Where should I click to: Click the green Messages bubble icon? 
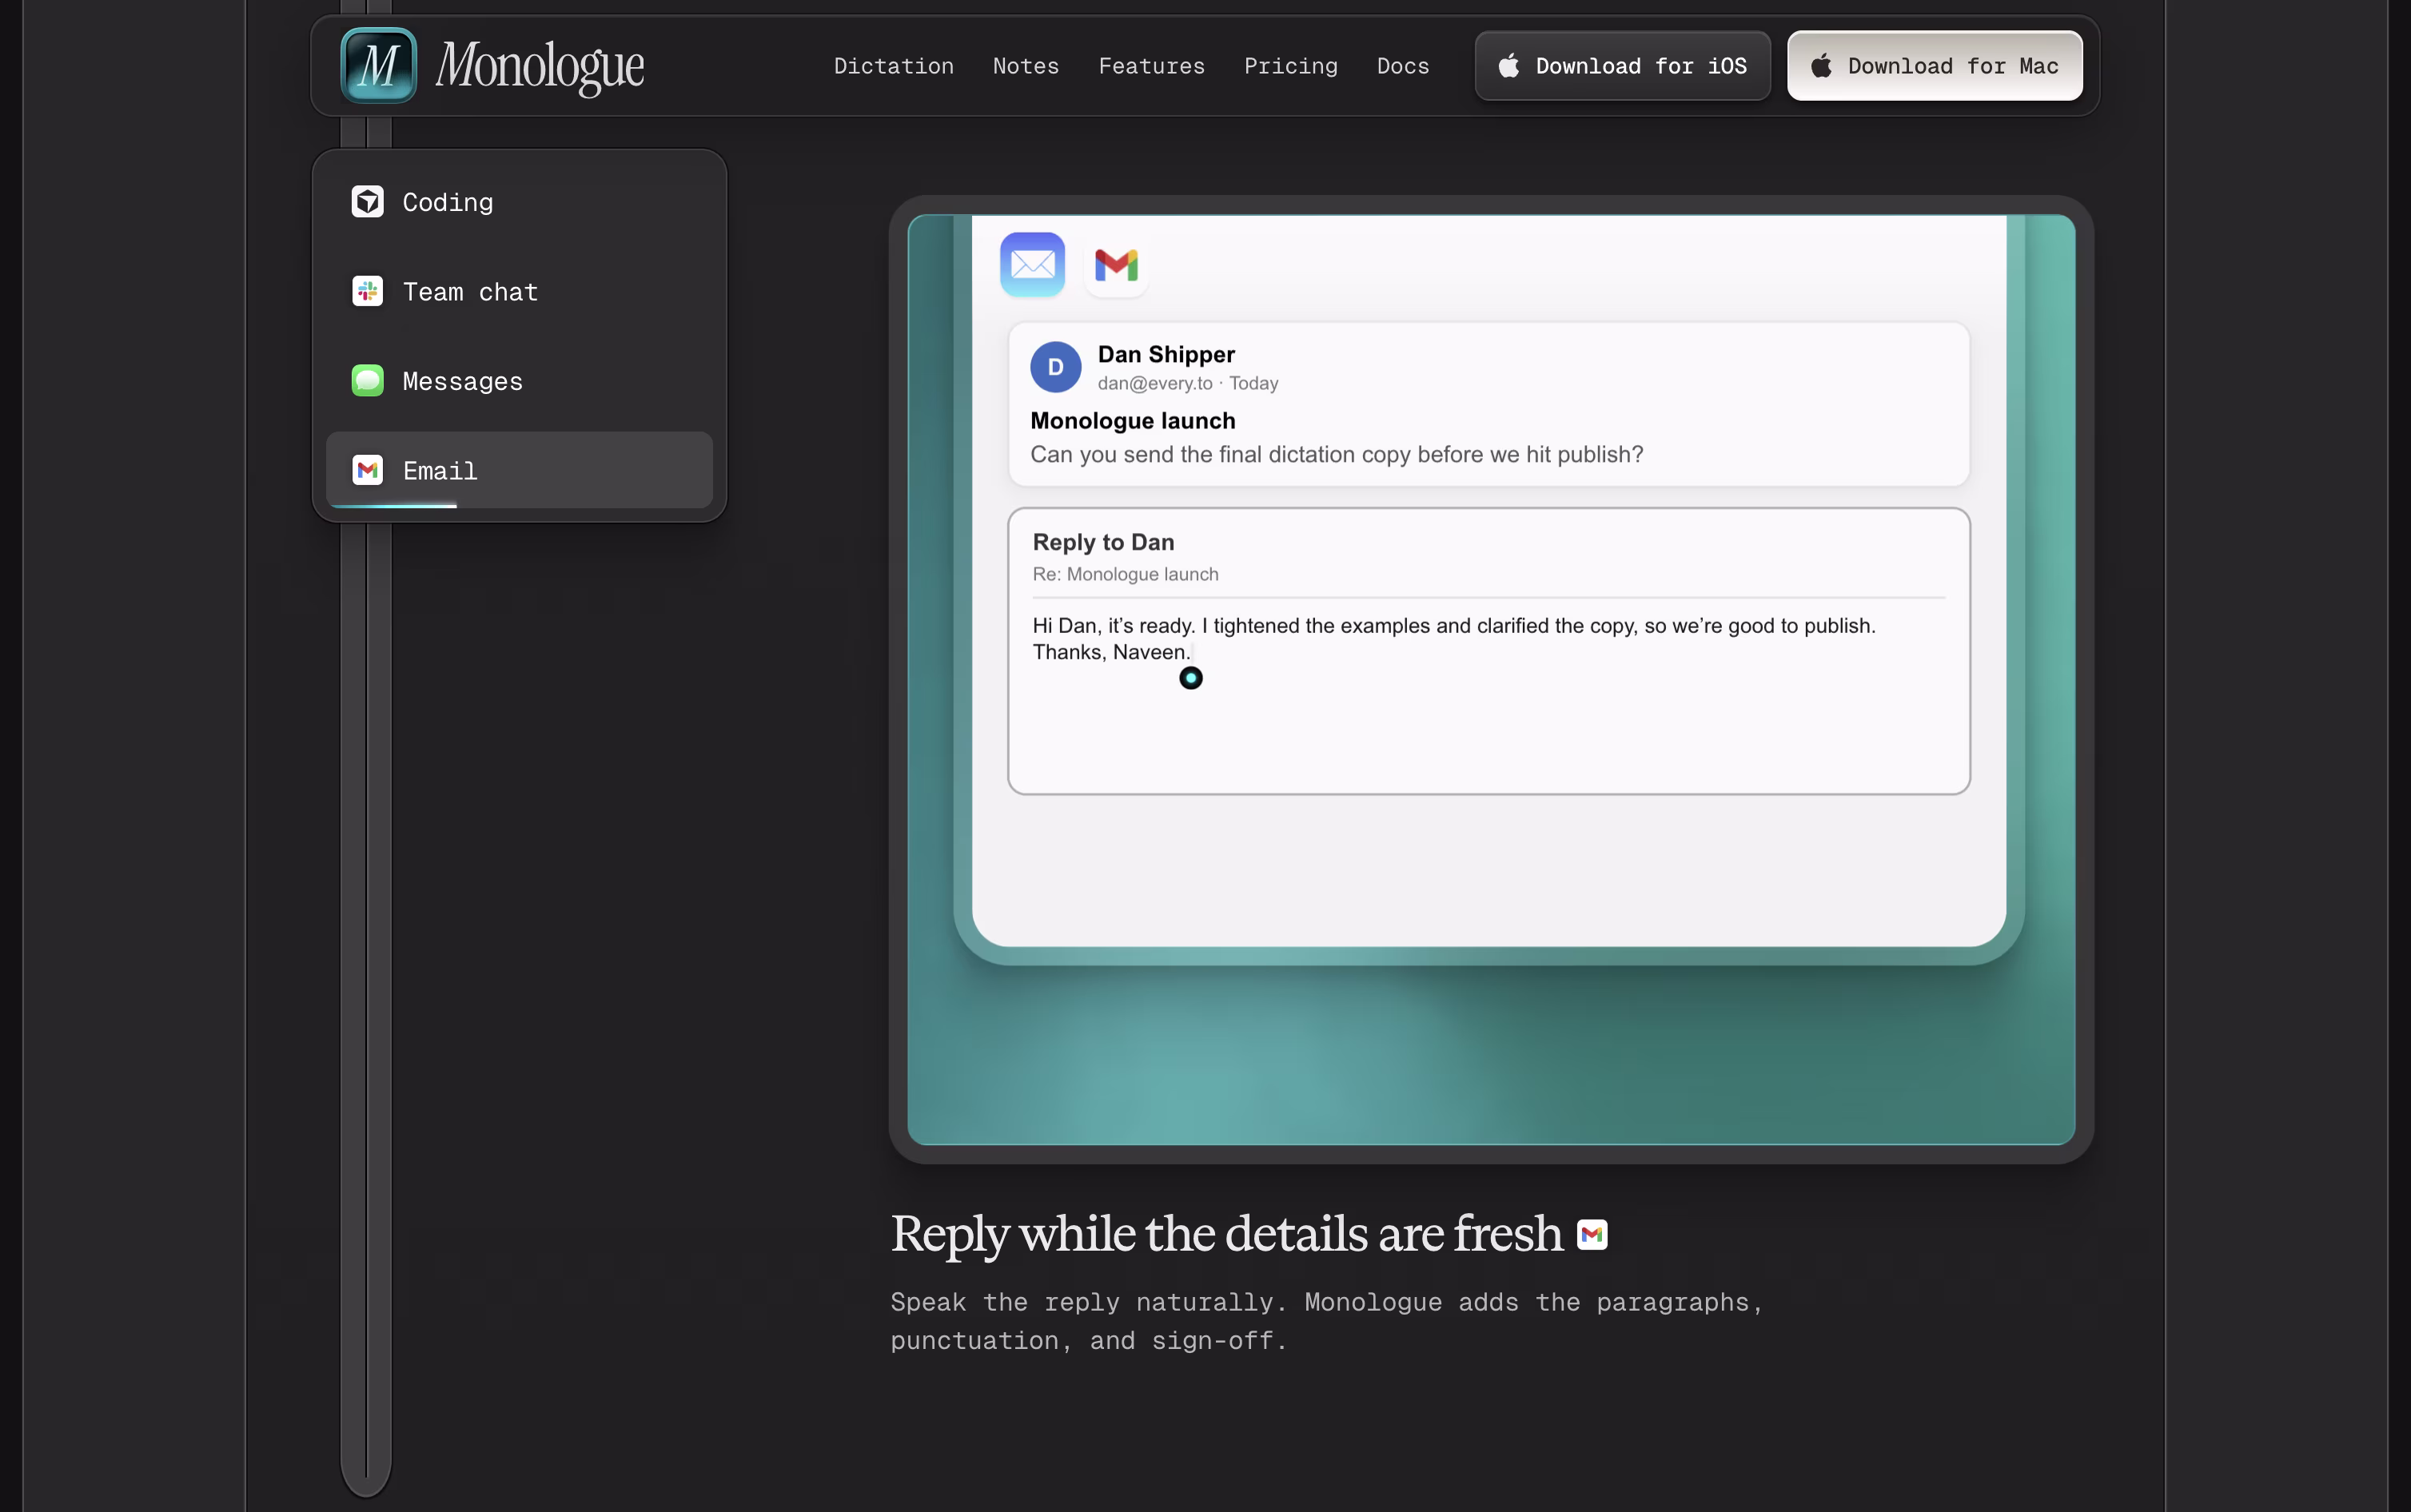pyautogui.click(x=368, y=381)
